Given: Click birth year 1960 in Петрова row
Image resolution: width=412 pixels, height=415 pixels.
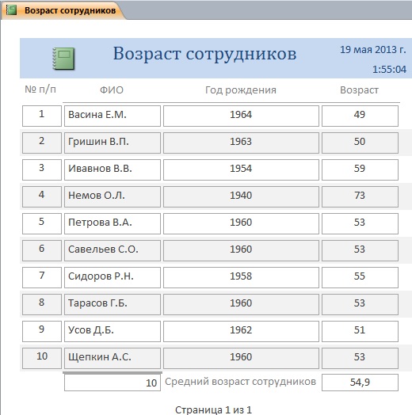Looking at the screenshot, I should click(241, 223).
